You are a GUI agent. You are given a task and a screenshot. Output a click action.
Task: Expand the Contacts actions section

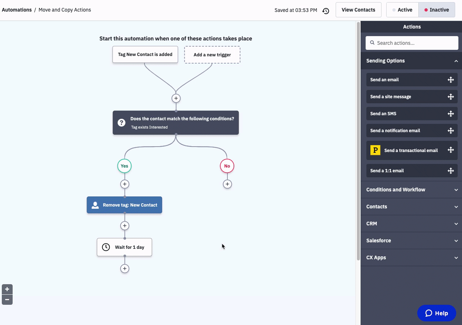(411, 207)
